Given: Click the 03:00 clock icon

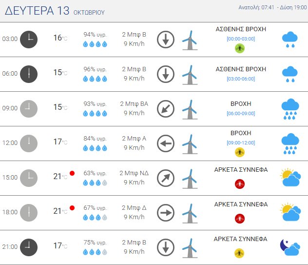Looking at the screenshot, I should 29,39.
